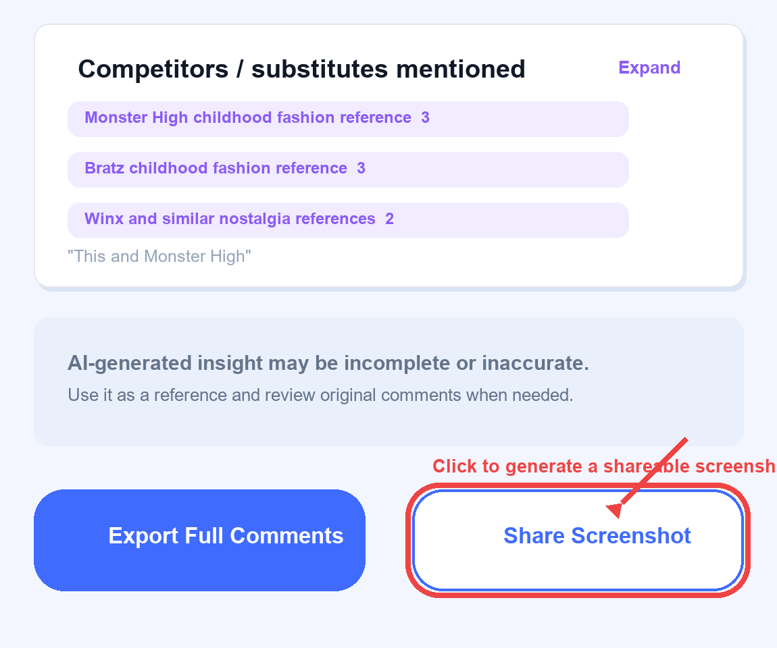Select the Bratz childhood fashion reference chip

(348, 169)
